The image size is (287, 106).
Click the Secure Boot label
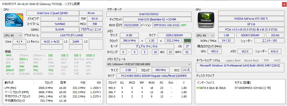pos(251,60)
